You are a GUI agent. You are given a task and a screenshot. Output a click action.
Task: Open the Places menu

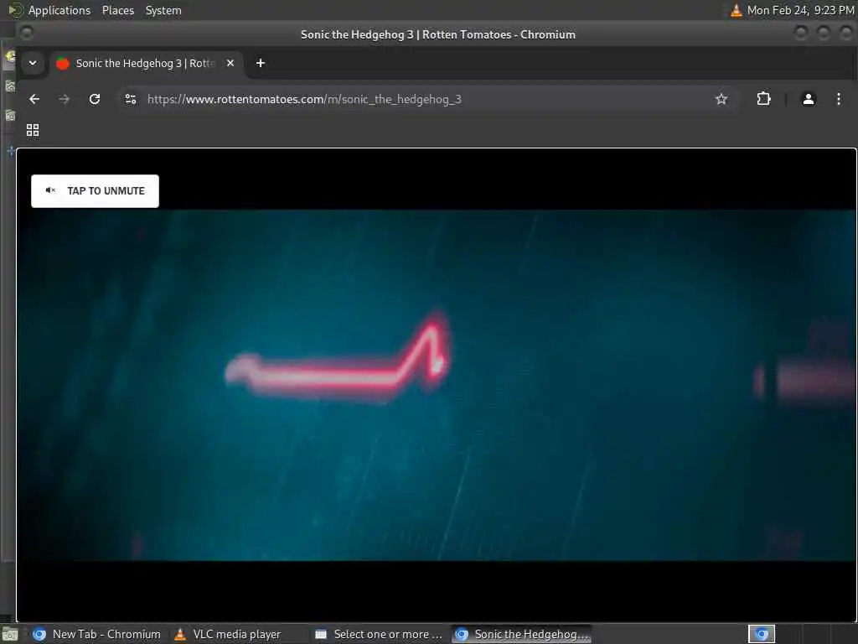(x=118, y=10)
